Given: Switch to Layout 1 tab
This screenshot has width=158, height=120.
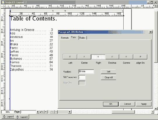Looking at the screenshot, I should click(8, 117).
